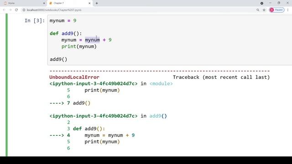Open Chrome three-dot menu

point(288,10)
